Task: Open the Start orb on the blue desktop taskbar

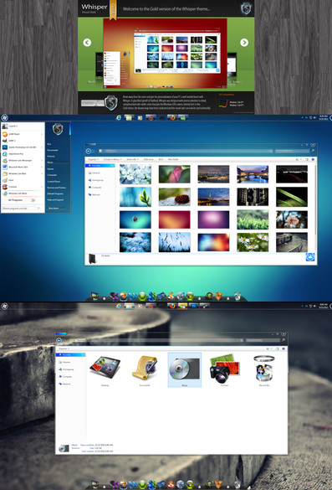Action: (x=4, y=118)
